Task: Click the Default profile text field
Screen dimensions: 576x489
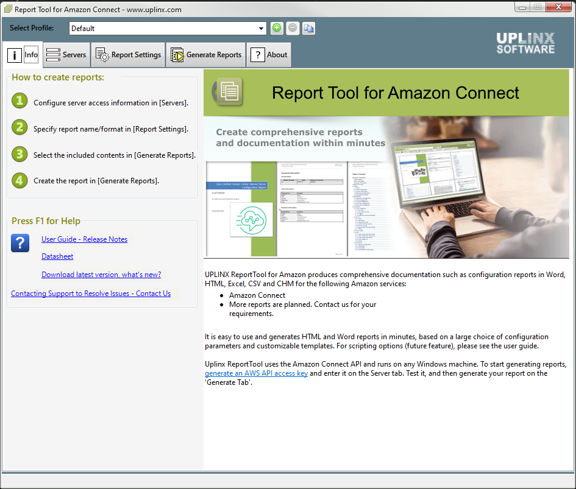Action: coord(168,28)
